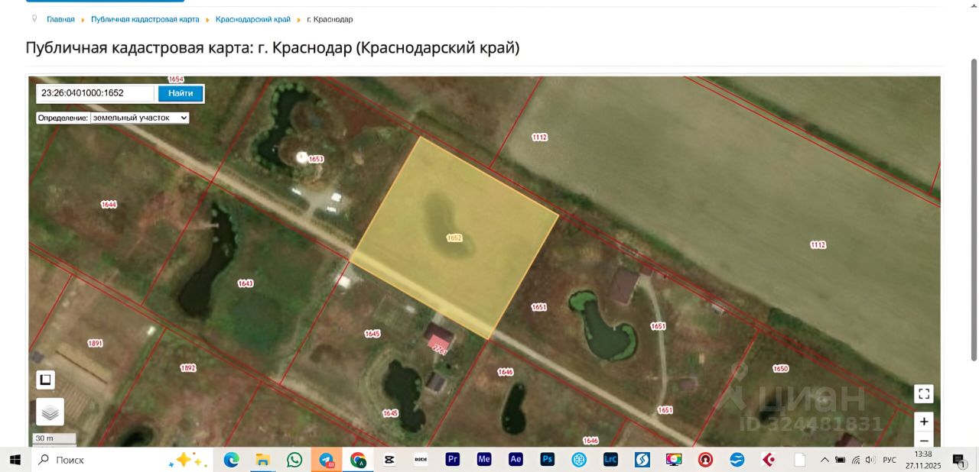This screenshot has width=979, height=472.
Task: Open 'Публичная кадастровая карта' breadcrumb link
Action: pyautogui.click(x=145, y=19)
